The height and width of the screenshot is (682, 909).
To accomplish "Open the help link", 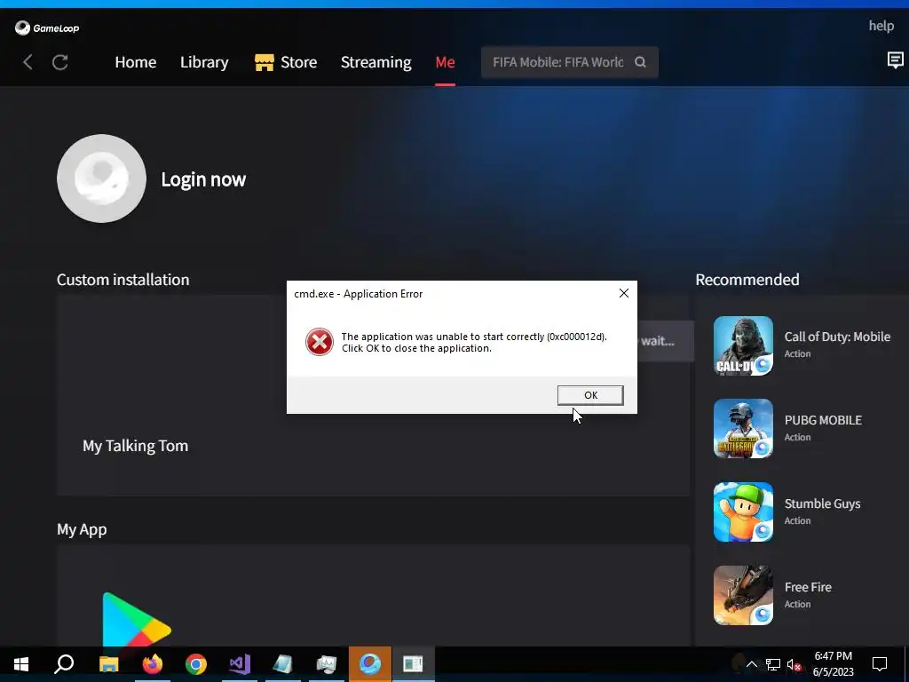I will coord(881,26).
